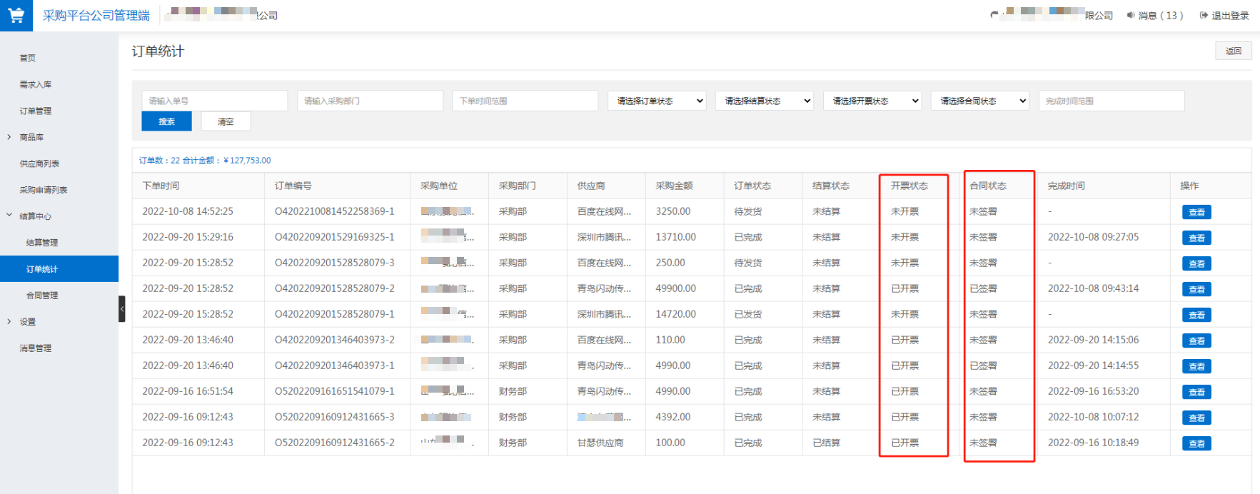Viewport: 1260px width, 494px height.
Task: Click 查看 for order 04202209201528528079-1
Action: pos(1196,315)
